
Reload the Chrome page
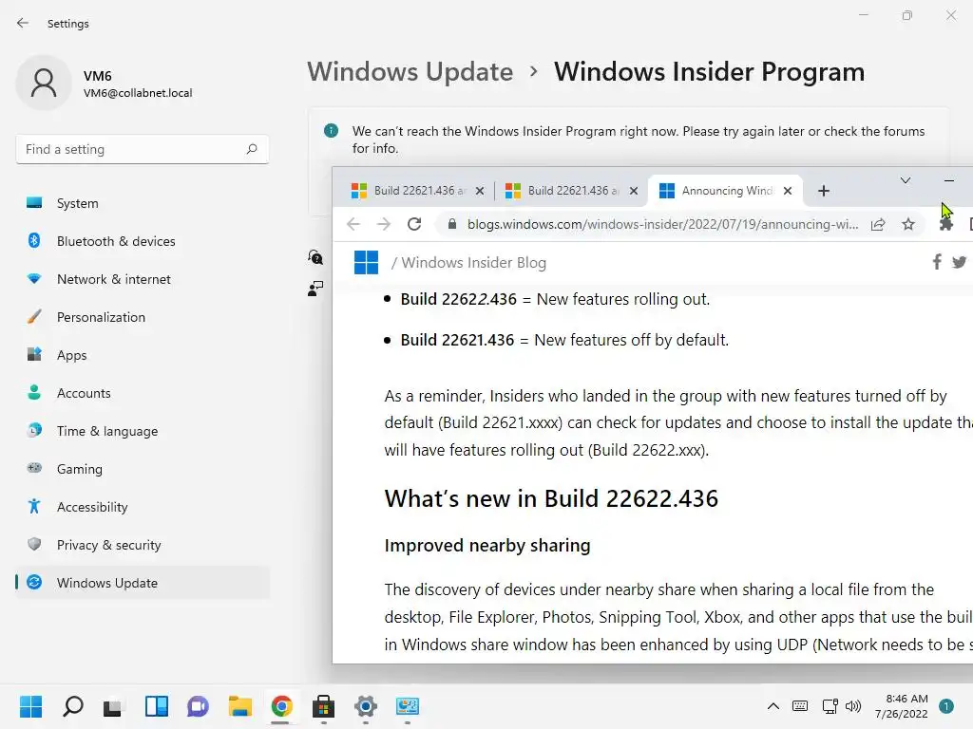click(x=414, y=224)
